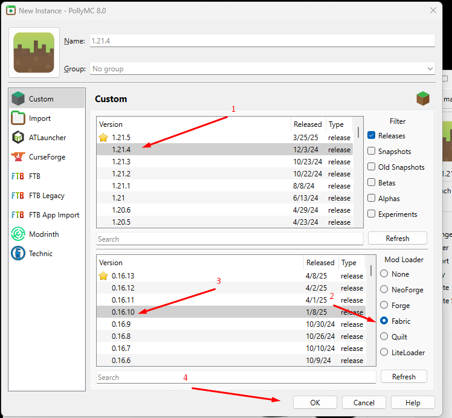Expand the Group dropdown
The height and width of the screenshot is (418, 452).
(430, 69)
